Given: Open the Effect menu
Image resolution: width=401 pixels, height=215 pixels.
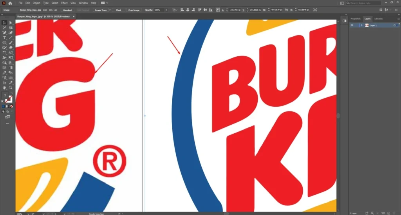Looking at the screenshot, I should pos(64,3).
